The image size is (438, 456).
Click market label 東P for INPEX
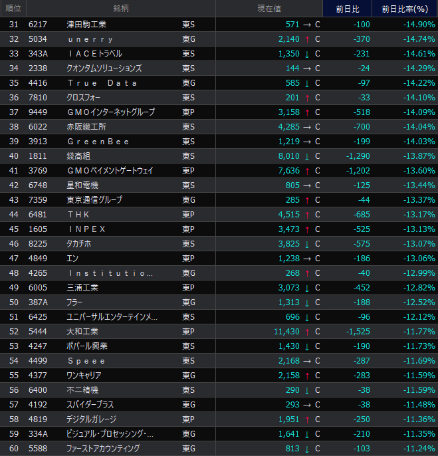click(x=189, y=229)
